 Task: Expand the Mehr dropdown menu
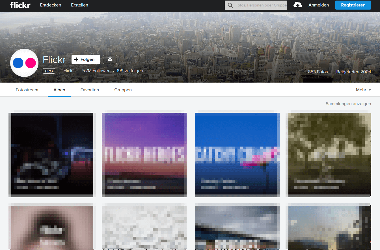pyautogui.click(x=363, y=90)
